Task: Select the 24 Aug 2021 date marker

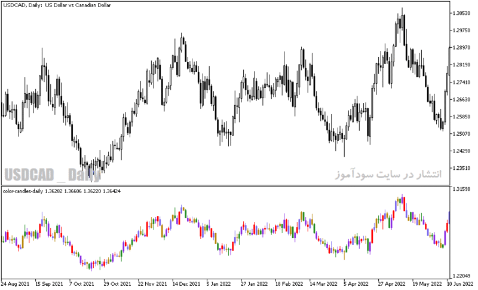Action: click(x=16, y=284)
